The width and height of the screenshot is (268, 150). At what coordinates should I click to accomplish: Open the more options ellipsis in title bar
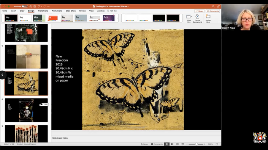coord(49,6)
